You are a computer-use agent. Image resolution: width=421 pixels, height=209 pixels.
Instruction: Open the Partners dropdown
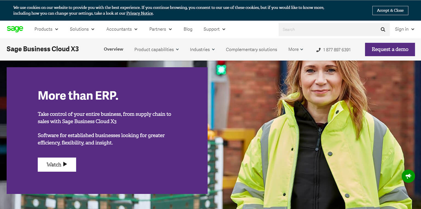[x=160, y=29]
